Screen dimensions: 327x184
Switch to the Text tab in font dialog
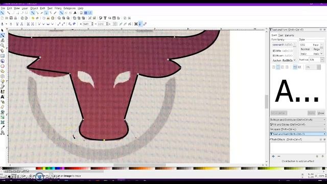pyautogui.click(x=281, y=35)
